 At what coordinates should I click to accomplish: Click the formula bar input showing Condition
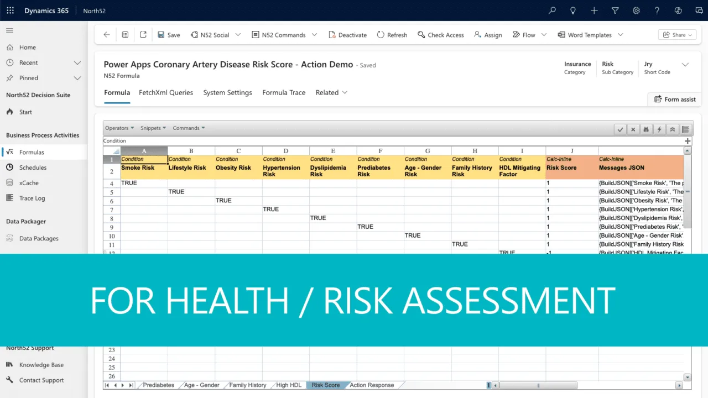point(393,141)
